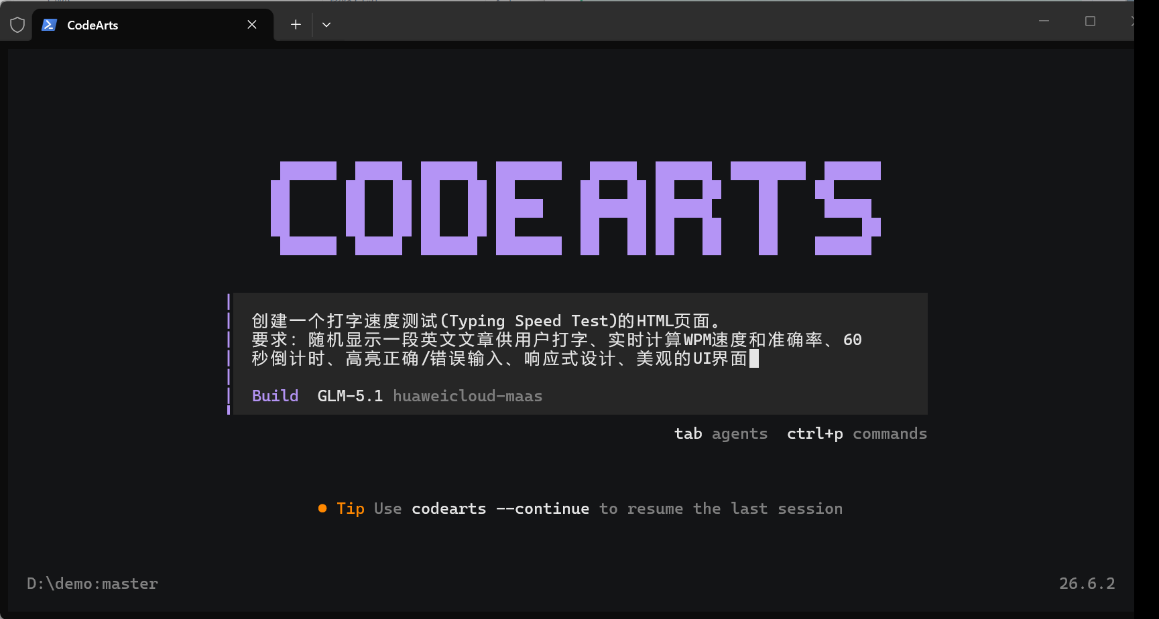Click the version number 26.6.2
The image size is (1159, 619).
[1087, 583]
